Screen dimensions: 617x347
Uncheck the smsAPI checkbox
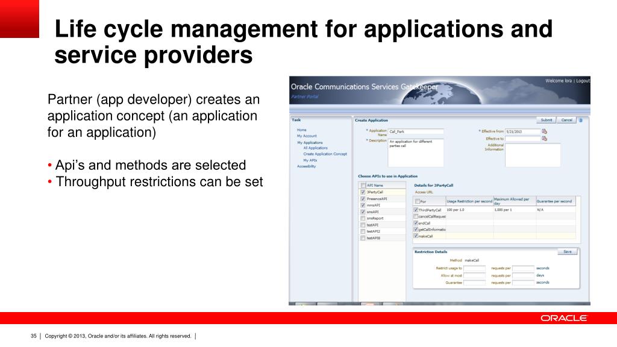(363, 211)
